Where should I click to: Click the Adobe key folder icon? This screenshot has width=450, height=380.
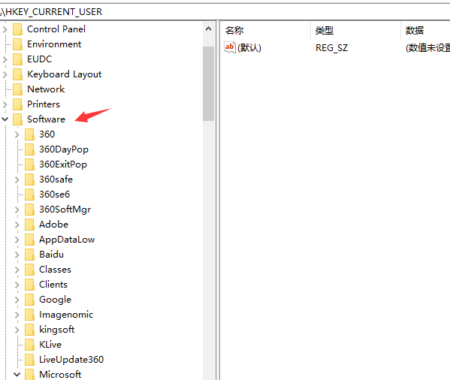[x=29, y=225]
